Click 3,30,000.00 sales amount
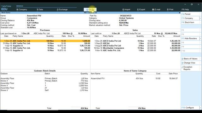 (x=175, y=48)
